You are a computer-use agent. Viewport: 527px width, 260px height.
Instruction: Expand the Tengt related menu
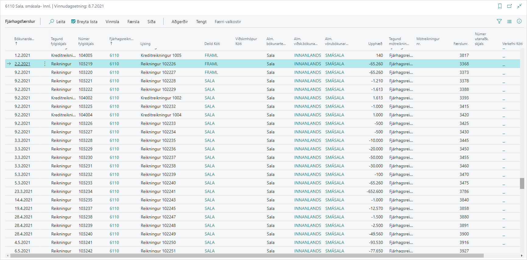pos(201,22)
